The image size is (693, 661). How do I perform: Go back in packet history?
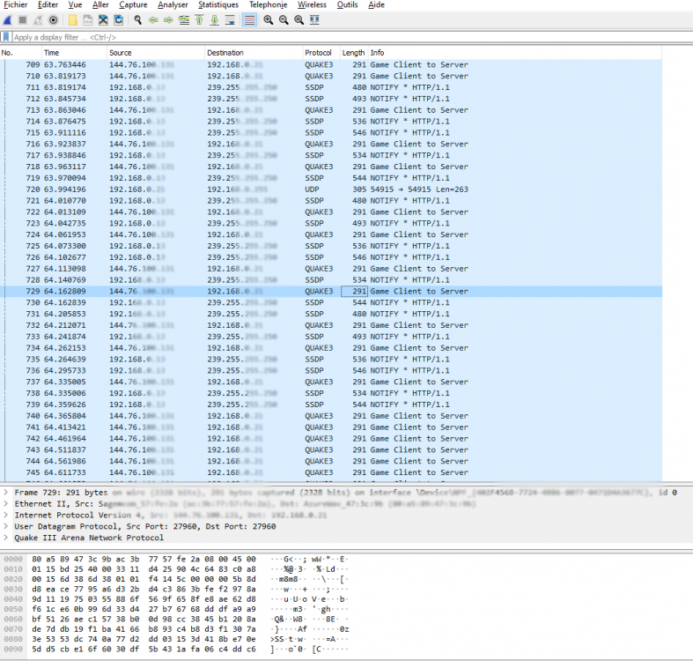pos(153,20)
